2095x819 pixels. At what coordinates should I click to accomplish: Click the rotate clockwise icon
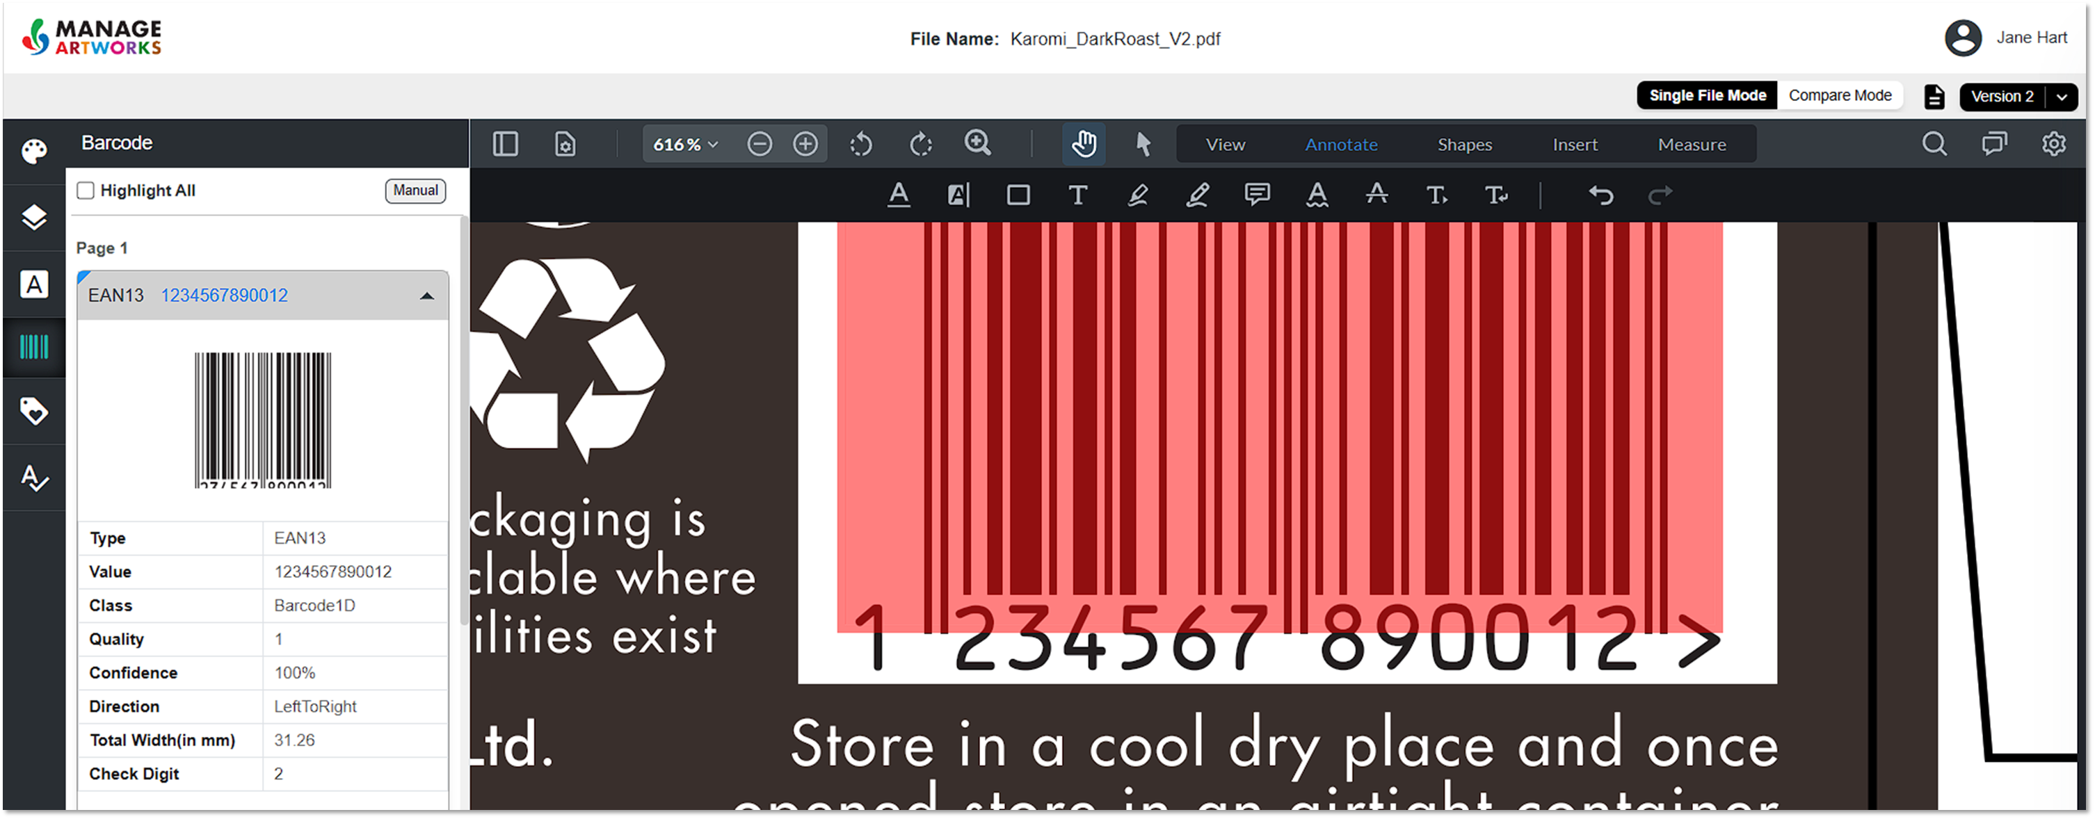point(921,145)
